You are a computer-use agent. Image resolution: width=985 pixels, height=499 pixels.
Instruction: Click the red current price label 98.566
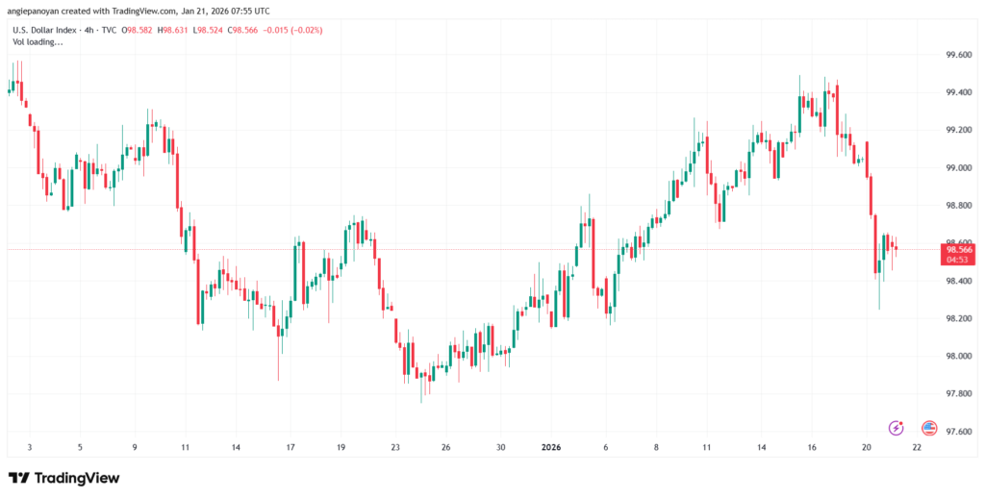coord(961,249)
